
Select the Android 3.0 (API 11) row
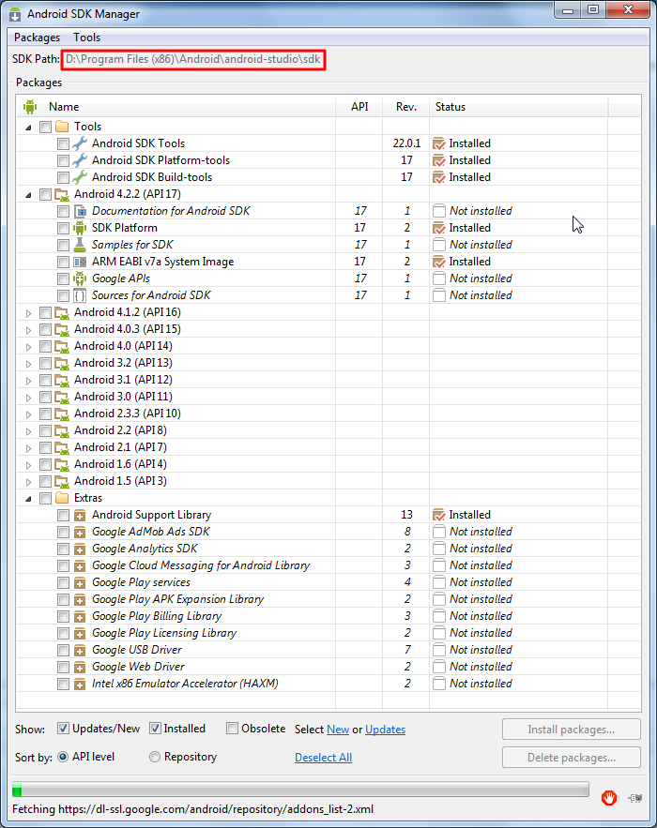pos(328,397)
